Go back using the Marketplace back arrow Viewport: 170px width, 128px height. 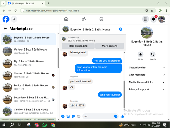click(5, 28)
